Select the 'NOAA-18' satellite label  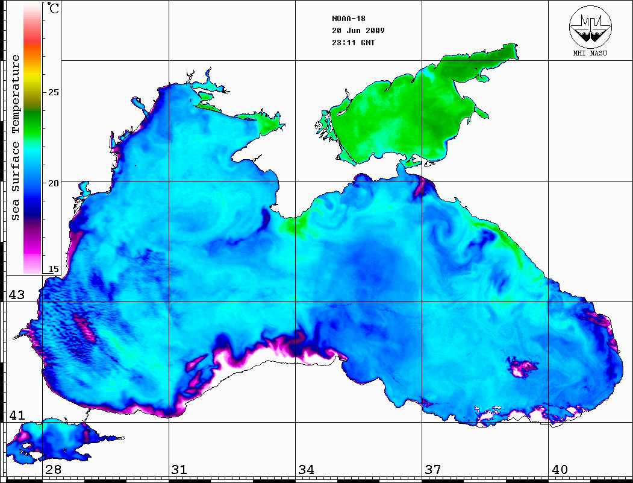click(x=348, y=19)
